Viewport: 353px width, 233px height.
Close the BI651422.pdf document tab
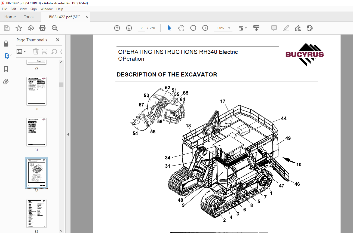87,17
